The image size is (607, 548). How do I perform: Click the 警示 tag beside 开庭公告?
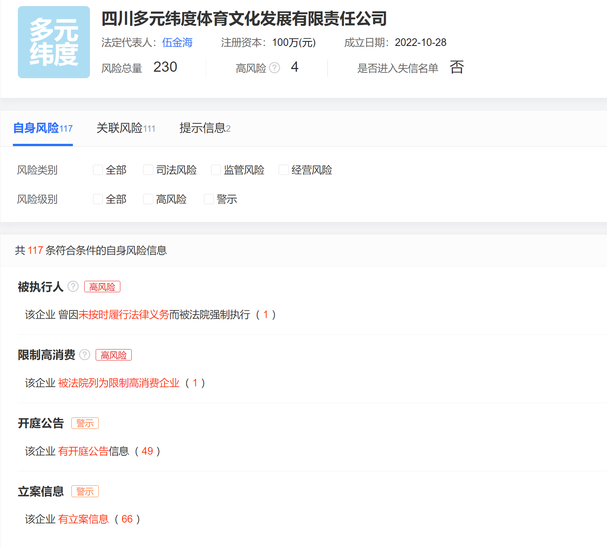point(85,423)
